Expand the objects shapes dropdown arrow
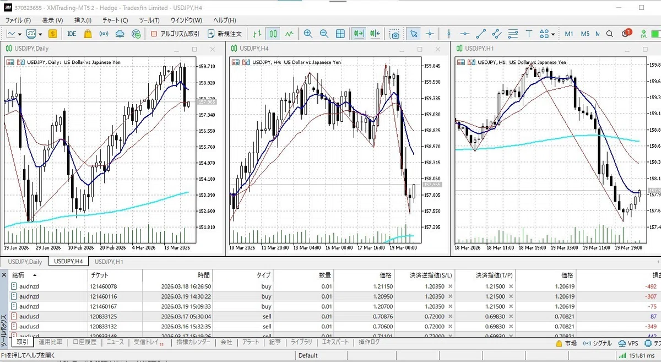This screenshot has height=362, width=661. point(552,34)
